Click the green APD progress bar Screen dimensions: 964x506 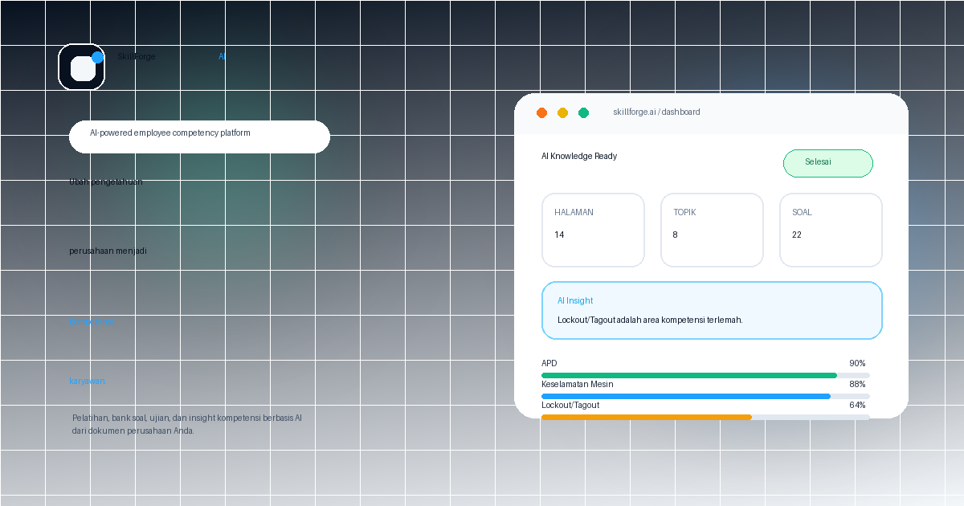click(x=689, y=375)
